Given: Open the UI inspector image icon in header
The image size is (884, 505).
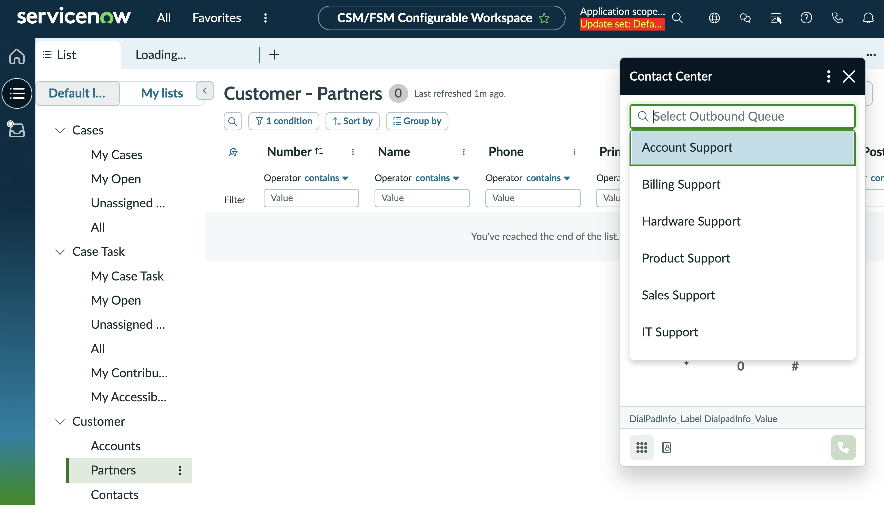Looking at the screenshot, I should (x=776, y=18).
